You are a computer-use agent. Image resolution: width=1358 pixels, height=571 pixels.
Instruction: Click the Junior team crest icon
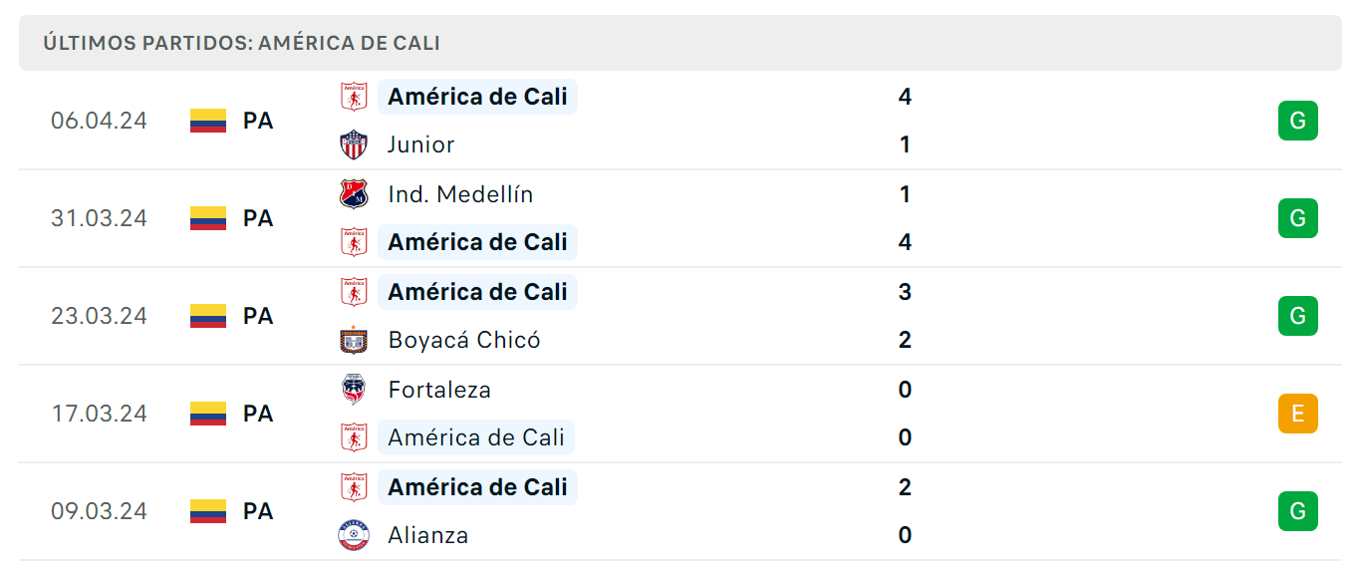(354, 144)
